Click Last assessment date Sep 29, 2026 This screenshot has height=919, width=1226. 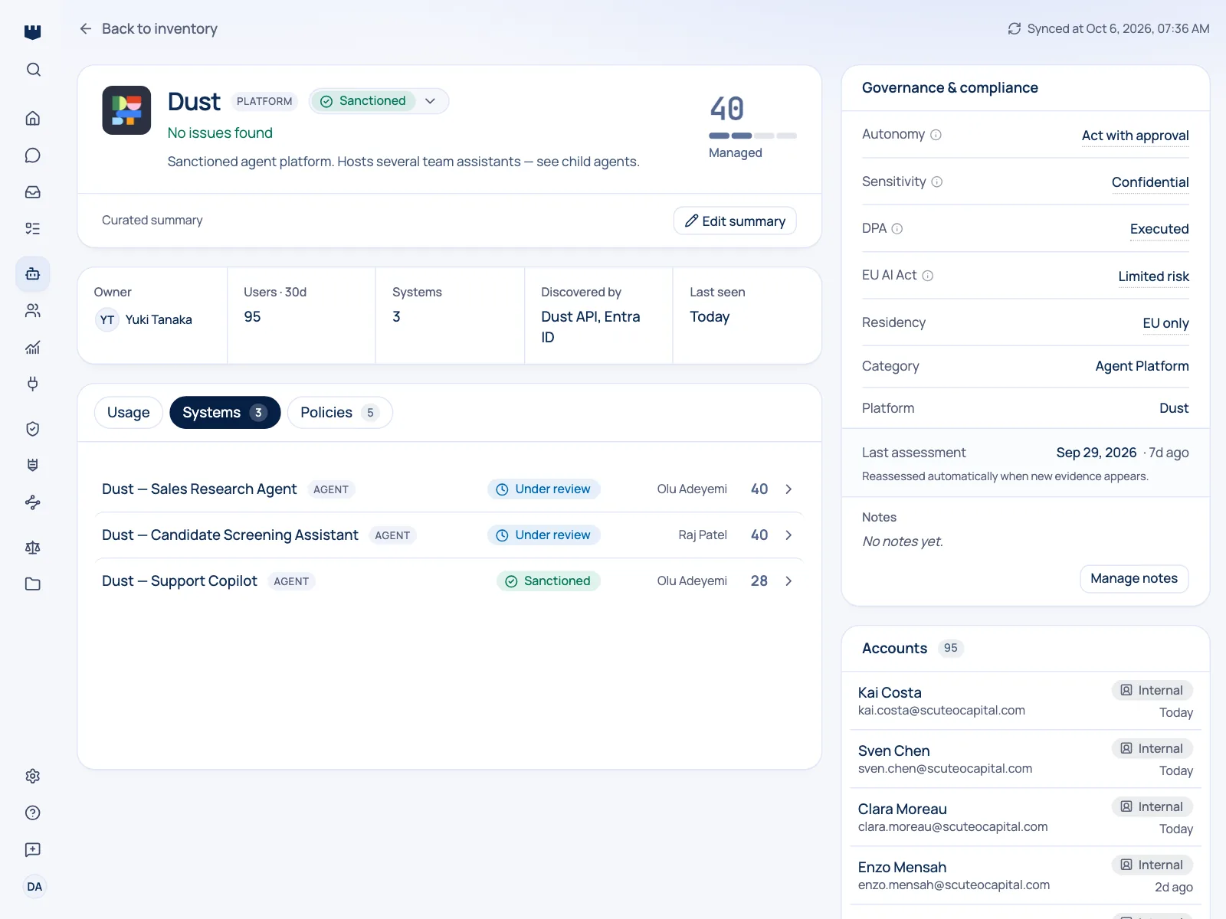point(1097,453)
